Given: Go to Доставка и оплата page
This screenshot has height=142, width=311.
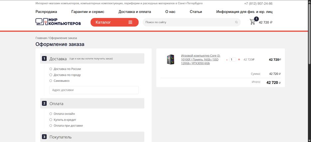Looking at the screenshot, I should pos(135,12).
